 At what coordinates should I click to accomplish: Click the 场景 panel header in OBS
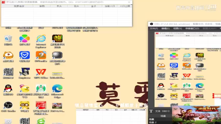point(163,116)
